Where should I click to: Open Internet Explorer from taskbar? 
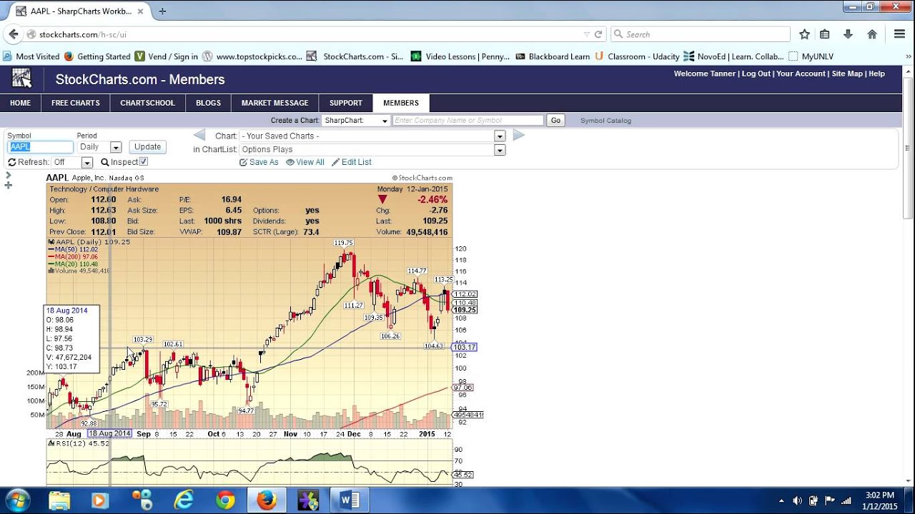(184, 500)
